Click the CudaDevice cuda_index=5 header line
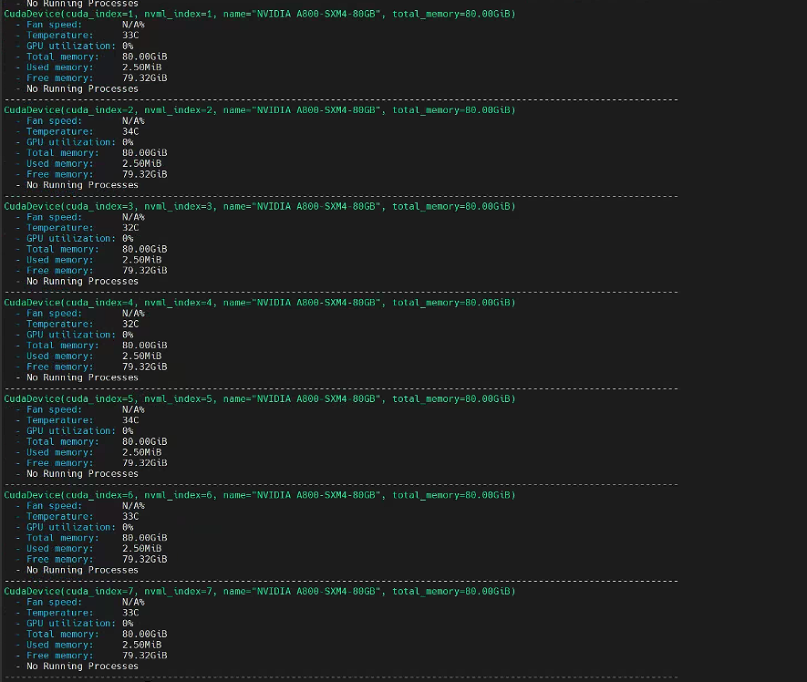This screenshot has height=682, width=807. (259, 399)
